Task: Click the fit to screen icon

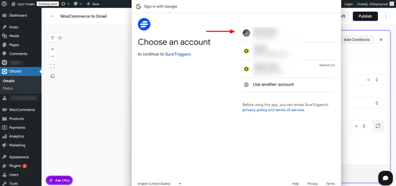Action: 53,66
